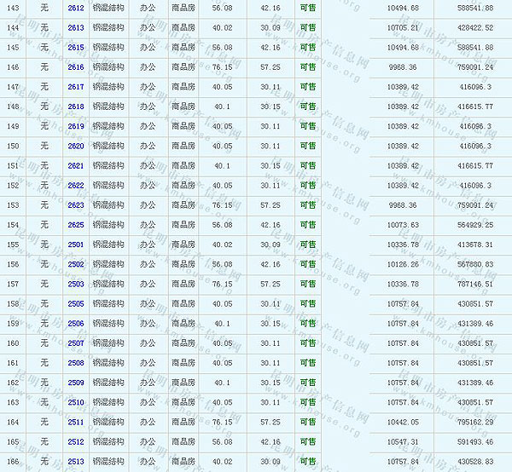
Task: Open room 2625 link
Action: pos(76,225)
